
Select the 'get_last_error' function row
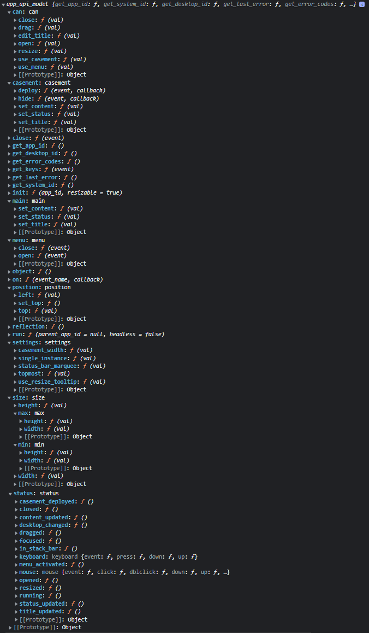[43, 177]
